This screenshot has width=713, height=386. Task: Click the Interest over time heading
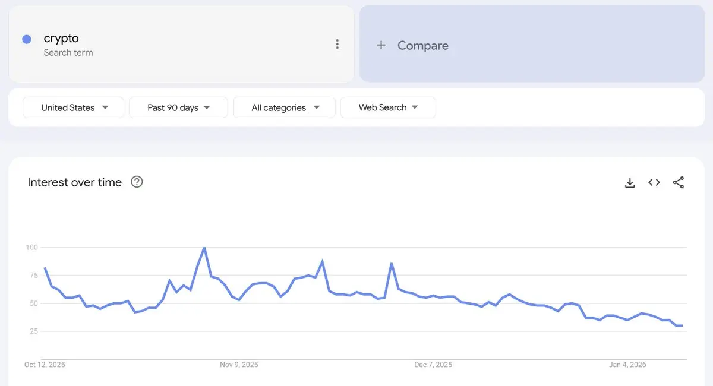75,182
